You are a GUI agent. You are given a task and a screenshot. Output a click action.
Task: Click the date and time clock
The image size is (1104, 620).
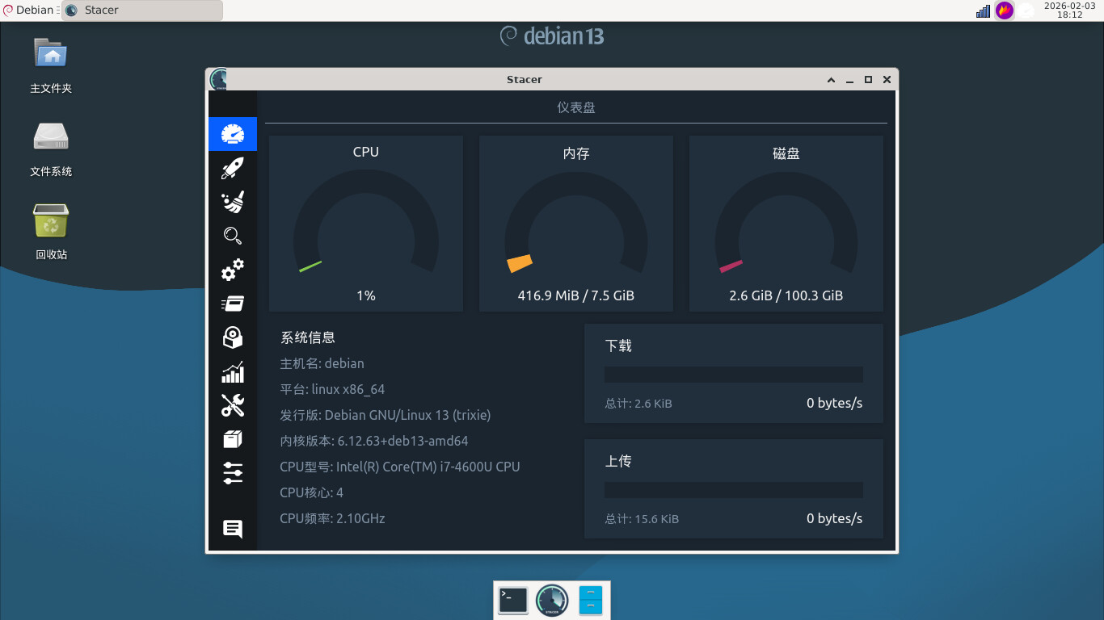1068,10
